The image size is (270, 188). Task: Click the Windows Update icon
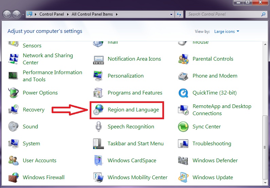183,177
